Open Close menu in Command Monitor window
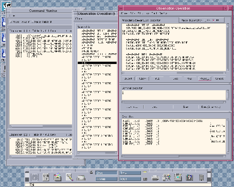This screenshot has height=187, width=234. click(x=12, y=16)
